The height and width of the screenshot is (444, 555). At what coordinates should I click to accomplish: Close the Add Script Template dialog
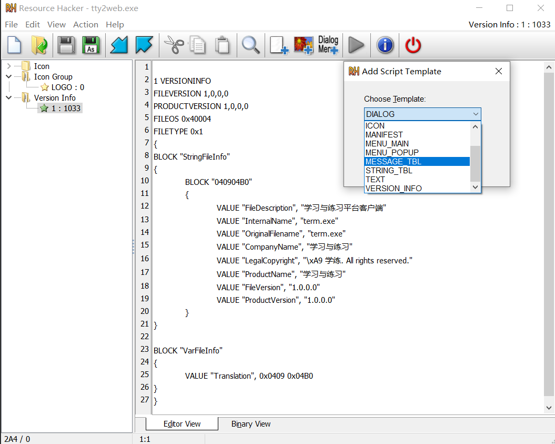[498, 71]
